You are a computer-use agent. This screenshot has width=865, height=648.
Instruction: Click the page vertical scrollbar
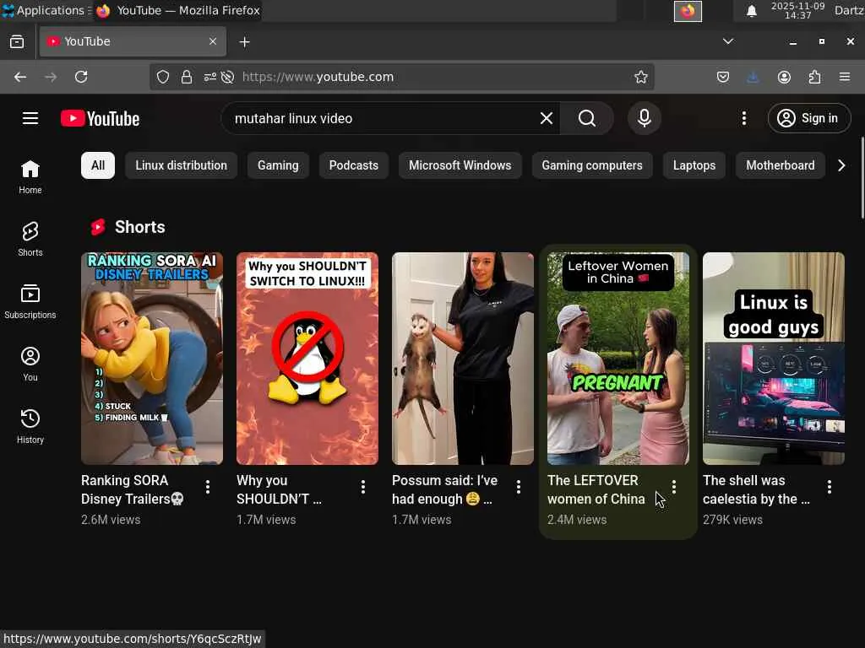[862, 176]
